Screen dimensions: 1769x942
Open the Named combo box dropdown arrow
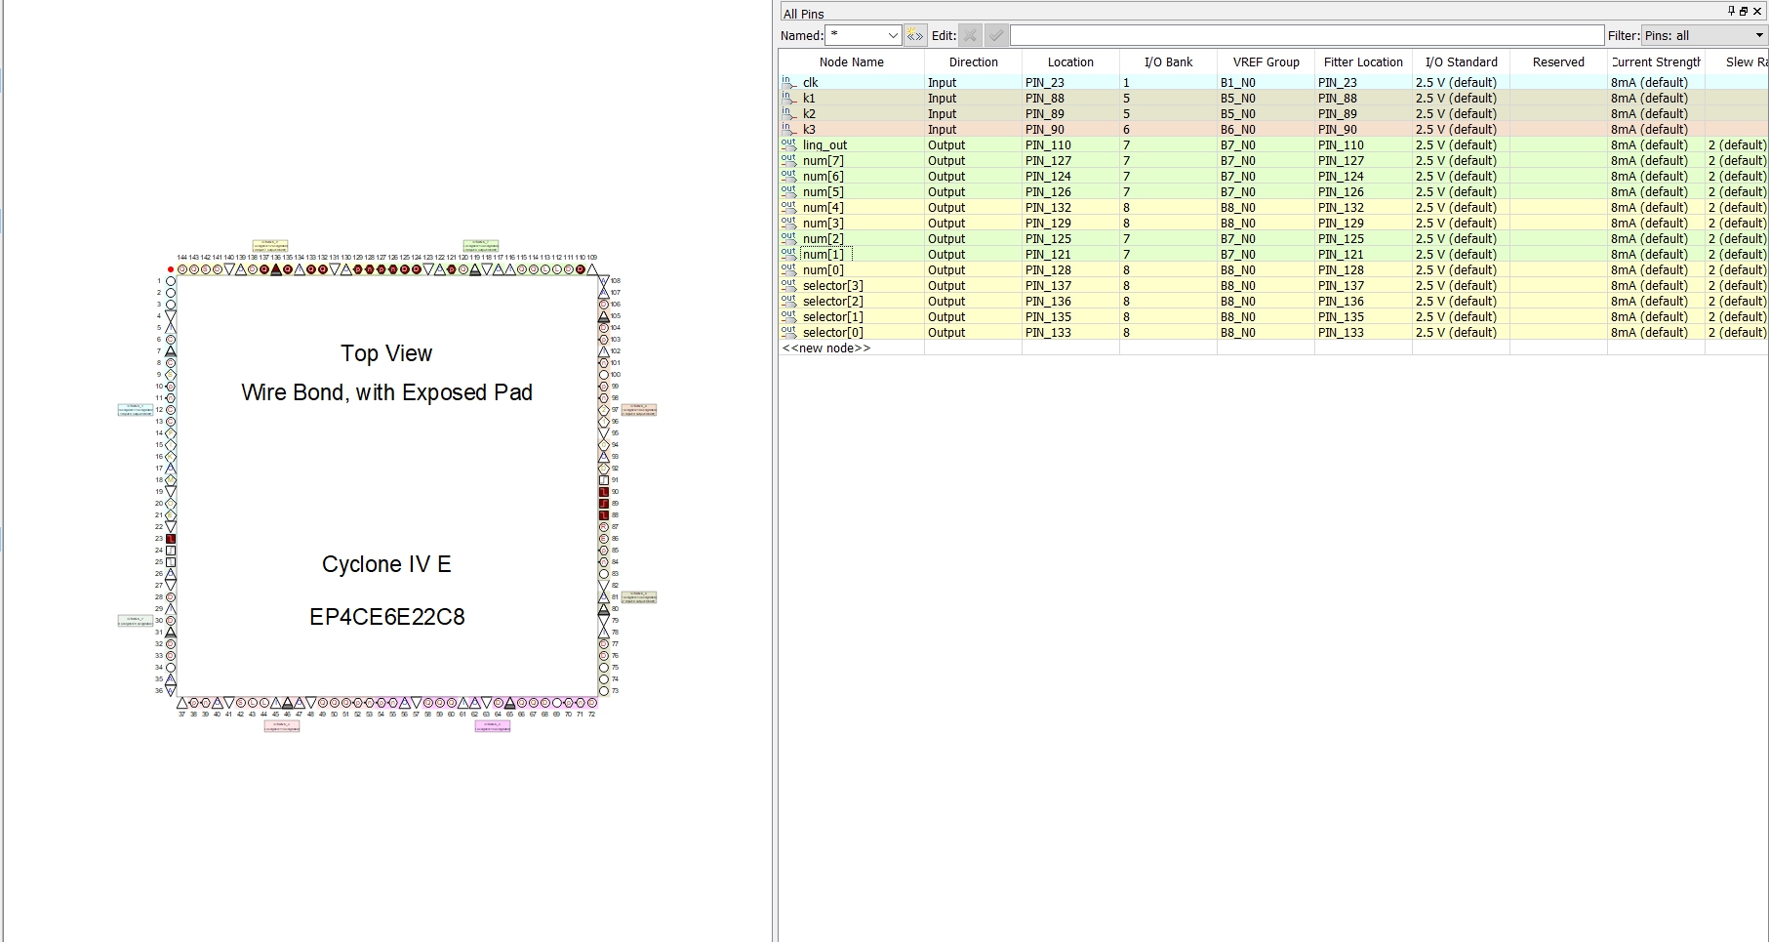(892, 35)
